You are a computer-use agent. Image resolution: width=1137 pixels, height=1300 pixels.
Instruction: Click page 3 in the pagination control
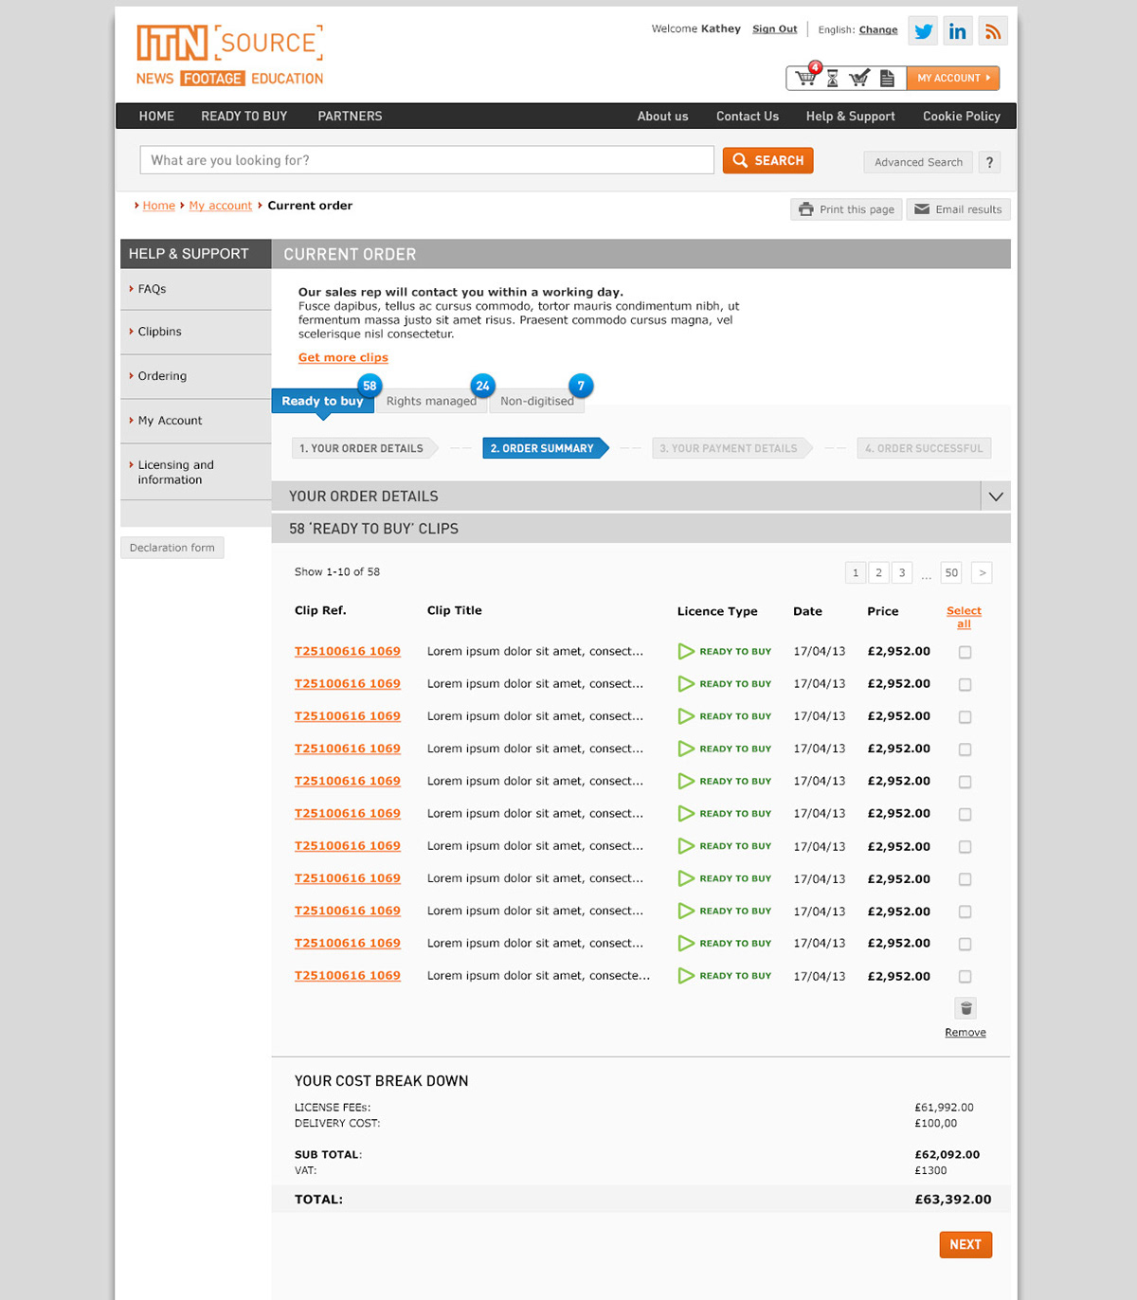pyautogui.click(x=901, y=572)
